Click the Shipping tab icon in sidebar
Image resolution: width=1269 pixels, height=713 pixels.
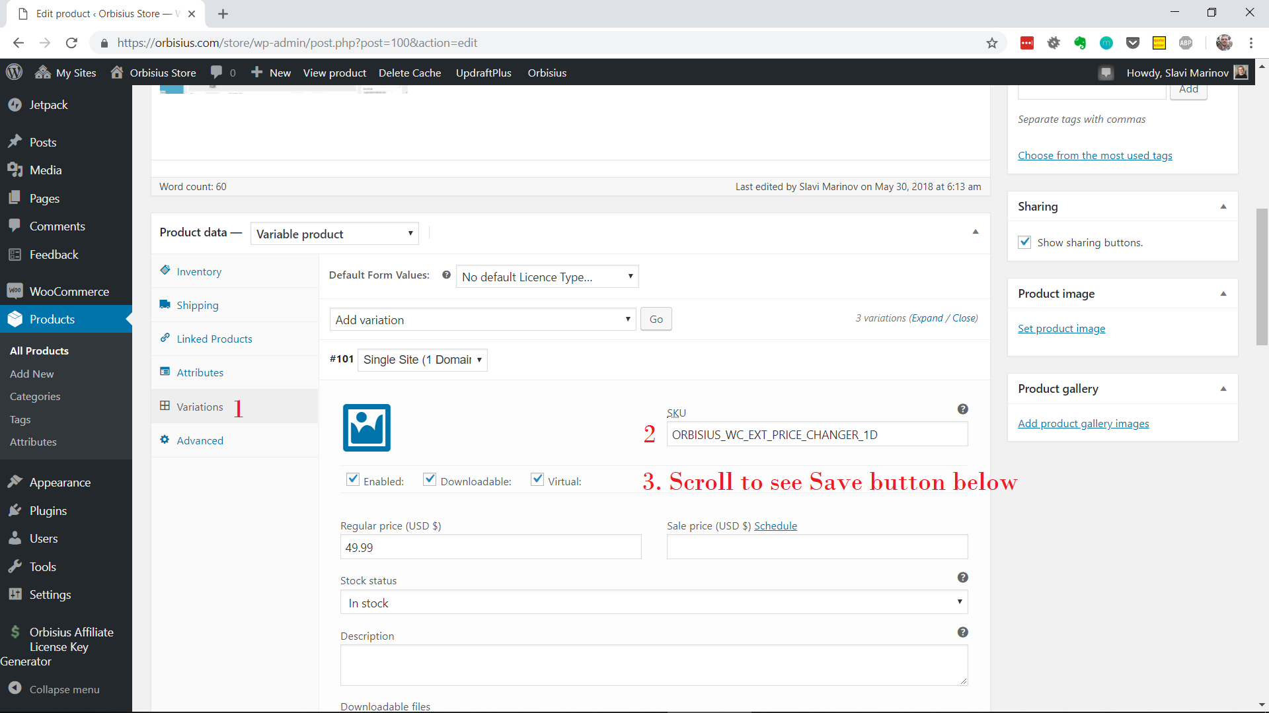166,304
